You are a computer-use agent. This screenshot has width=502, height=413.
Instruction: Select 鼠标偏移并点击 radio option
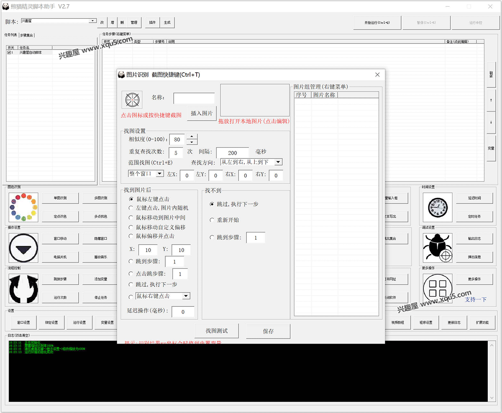pyautogui.click(x=131, y=236)
